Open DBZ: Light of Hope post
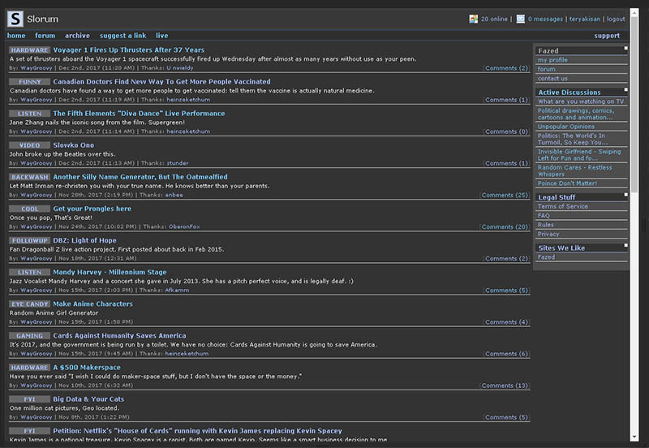649x448 pixels. (85, 240)
